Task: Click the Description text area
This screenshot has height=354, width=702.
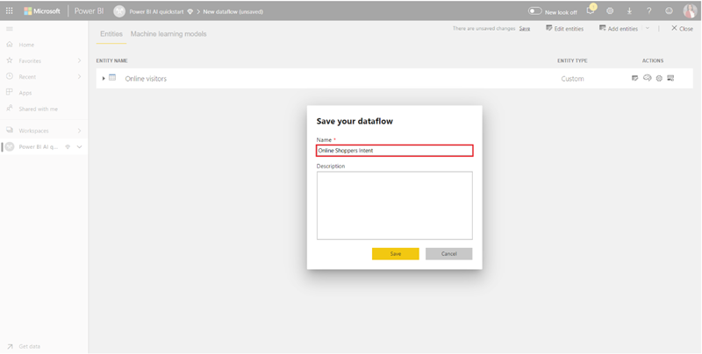Action: coord(394,205)
